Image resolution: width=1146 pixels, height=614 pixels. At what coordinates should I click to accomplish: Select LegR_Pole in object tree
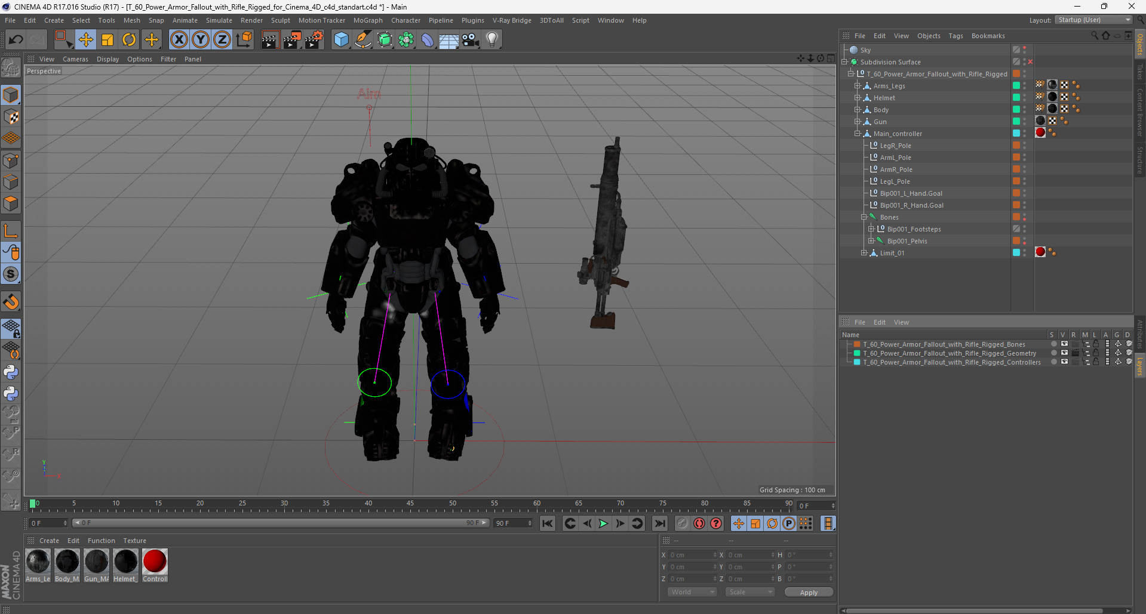(895, 146)
